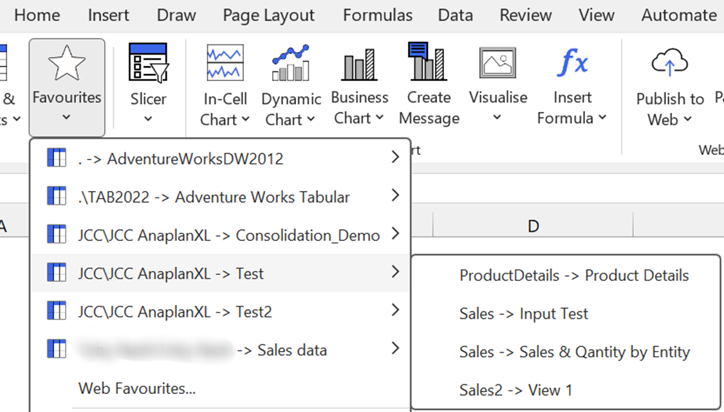Click the Create Message icon
The image size is (724, 412).
pyautogui.click(x=428, y=62)
